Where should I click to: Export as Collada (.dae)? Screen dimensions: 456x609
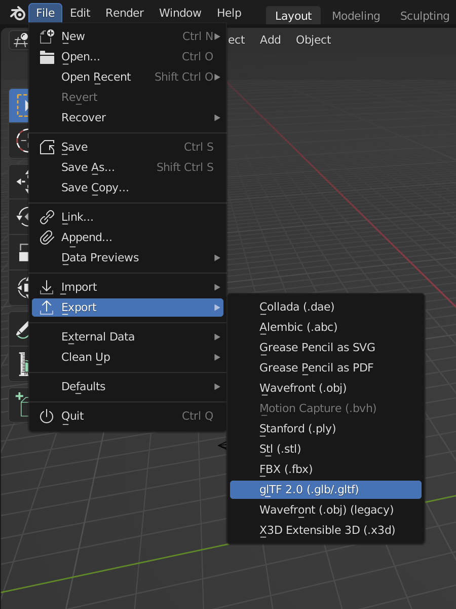point(326,307)
